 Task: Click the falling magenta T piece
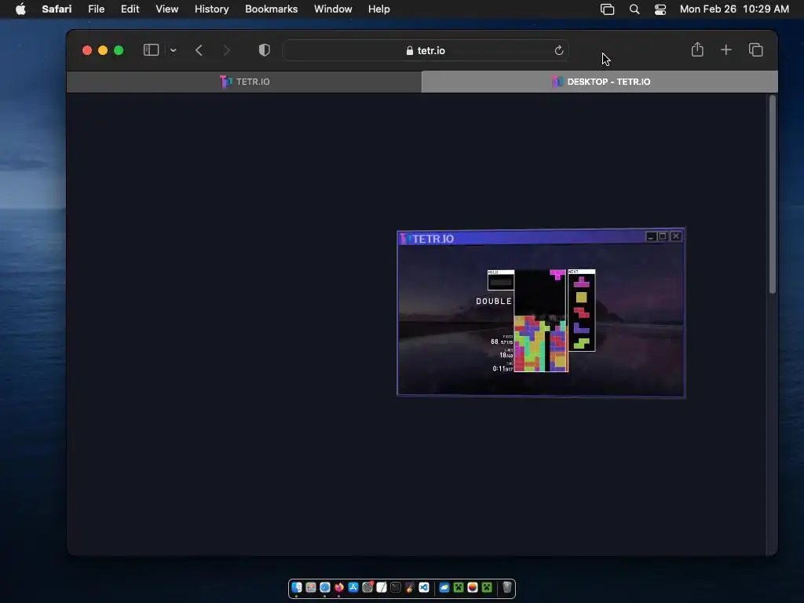pyautogui.click(x=557, y=274)
